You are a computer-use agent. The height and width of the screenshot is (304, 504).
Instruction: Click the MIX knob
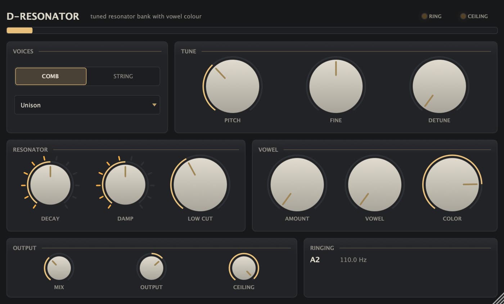click(59, 268)
